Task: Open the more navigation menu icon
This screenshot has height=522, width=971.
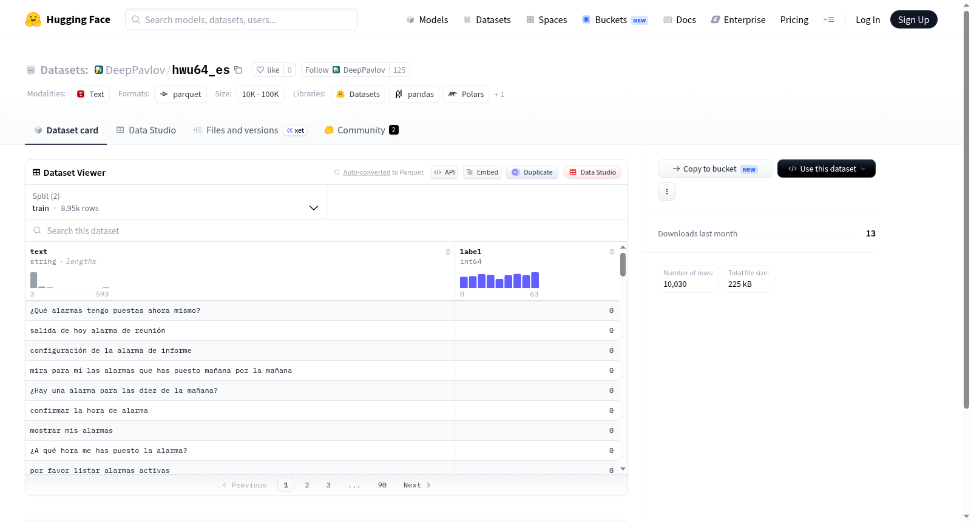Action: coord(828,20)
